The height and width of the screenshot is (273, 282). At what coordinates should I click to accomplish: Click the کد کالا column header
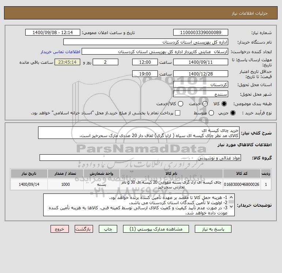click(x=242, y=173)
